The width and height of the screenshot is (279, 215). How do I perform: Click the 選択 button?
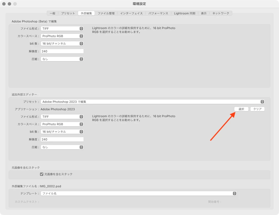pos(241,109)
